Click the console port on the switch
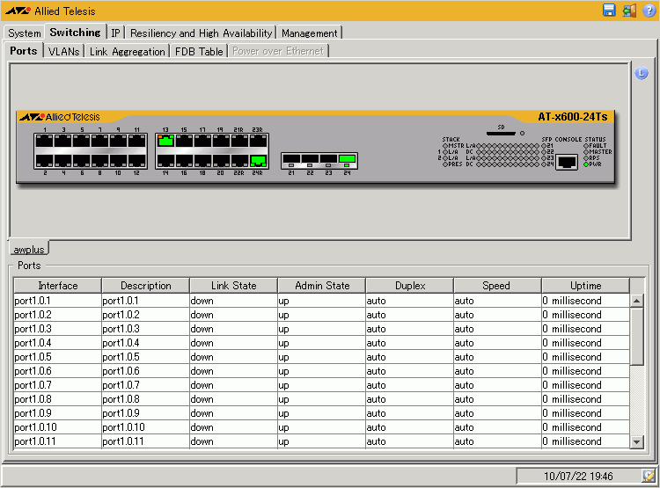The width and height of the screenshot is (660, 488). [x=567, y=162]
